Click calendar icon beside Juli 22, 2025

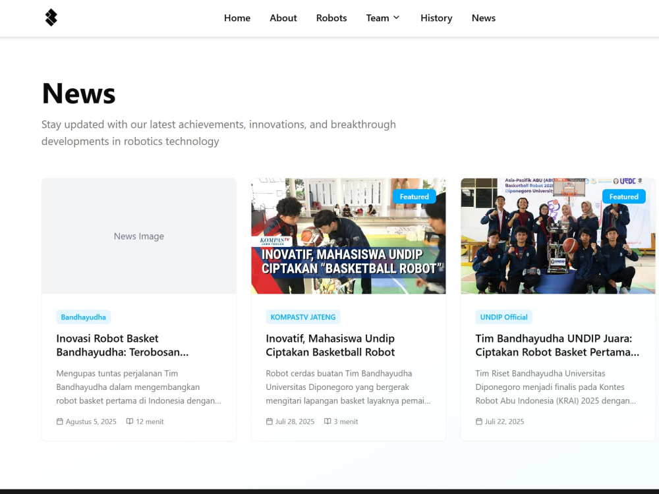click(x=478, y=422)
